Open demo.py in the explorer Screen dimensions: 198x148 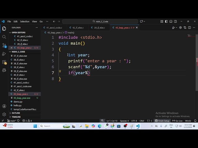(24, 102)
